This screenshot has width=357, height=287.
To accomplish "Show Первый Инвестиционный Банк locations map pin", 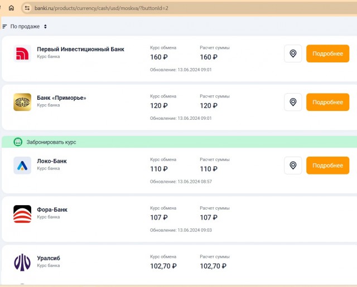I will tap(293, 53).
